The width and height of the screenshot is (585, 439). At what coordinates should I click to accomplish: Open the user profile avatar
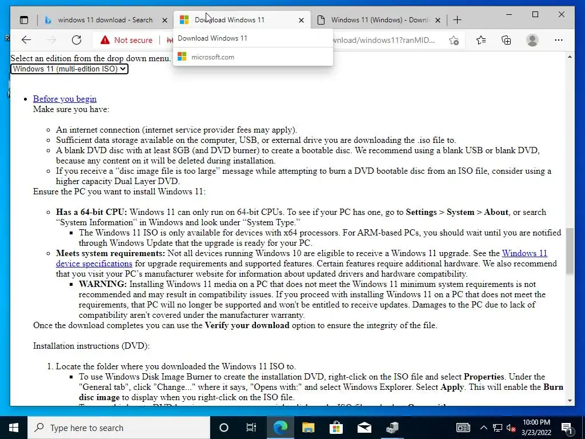[532, 40]
